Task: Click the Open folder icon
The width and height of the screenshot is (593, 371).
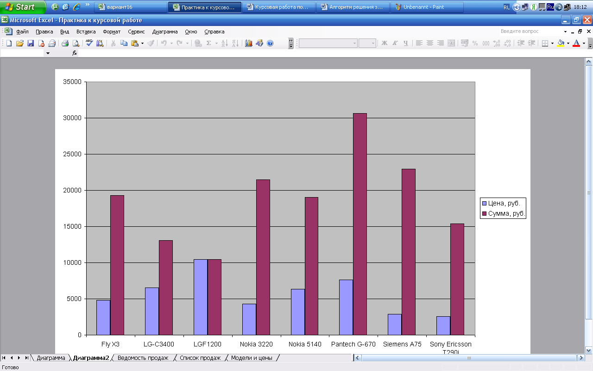Action: 19,43
